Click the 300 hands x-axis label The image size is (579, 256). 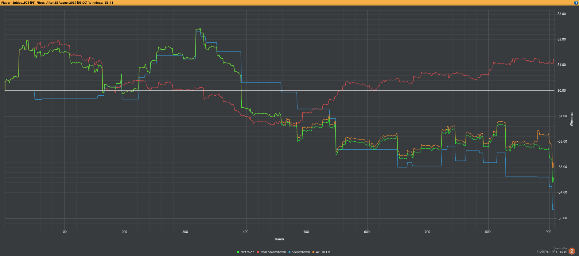[185, 232]
